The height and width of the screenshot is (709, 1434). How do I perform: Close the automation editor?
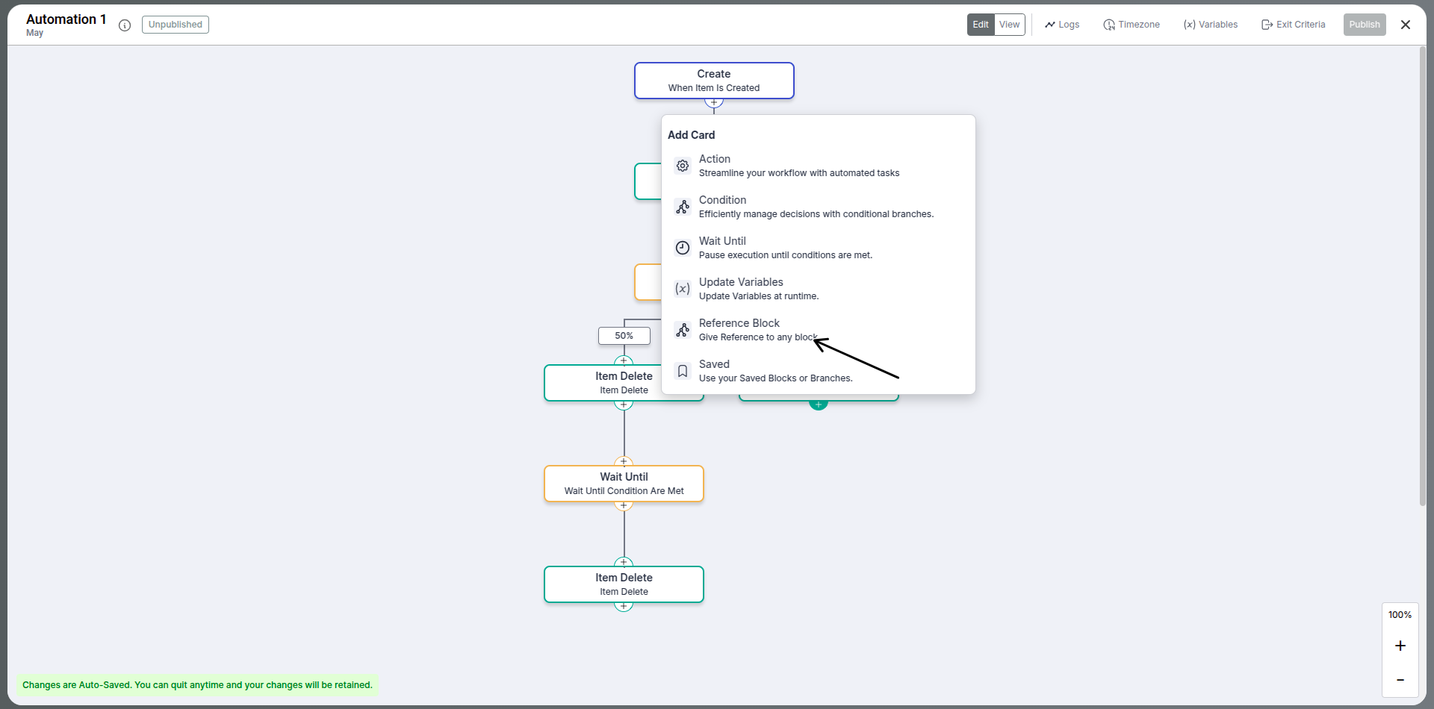tap(1406, 25)
